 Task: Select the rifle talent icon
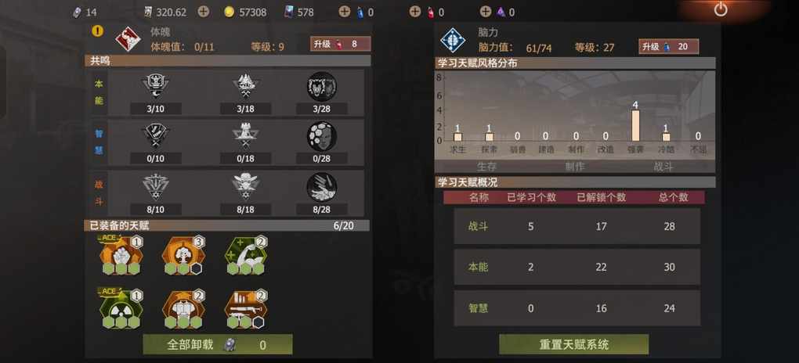tap(244, 309)
